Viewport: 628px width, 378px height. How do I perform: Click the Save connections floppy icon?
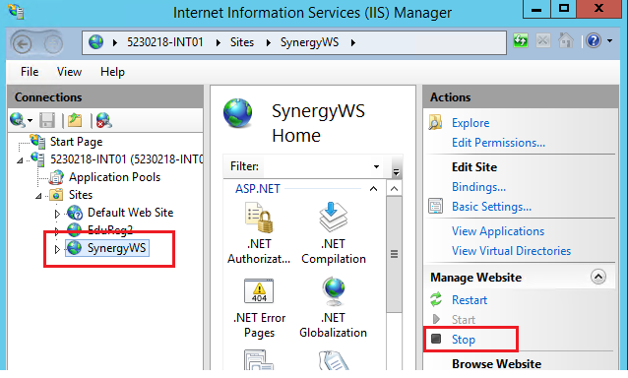[47, 120]
